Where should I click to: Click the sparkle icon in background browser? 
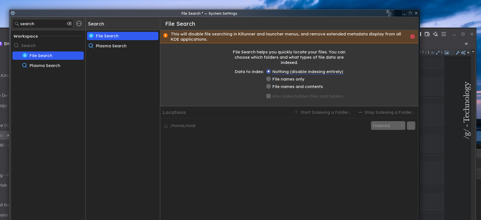[x=435, y=34]
